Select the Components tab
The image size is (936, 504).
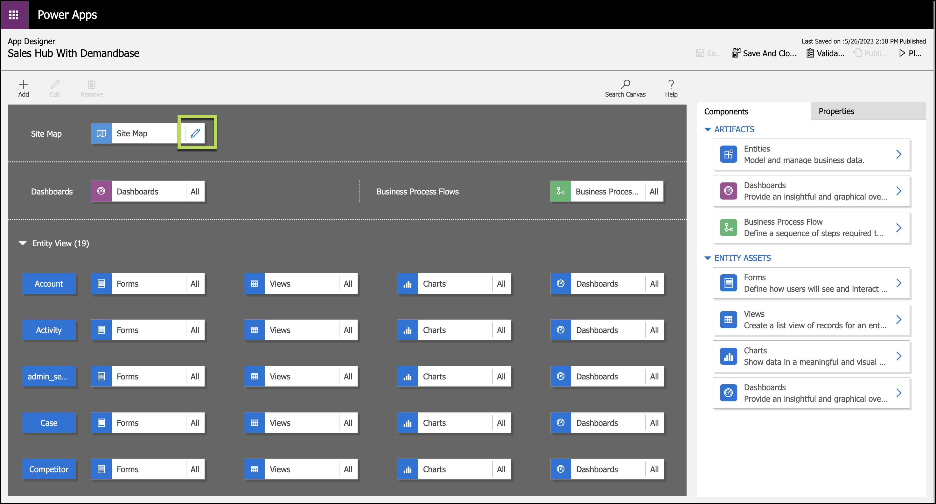[726, 112]
